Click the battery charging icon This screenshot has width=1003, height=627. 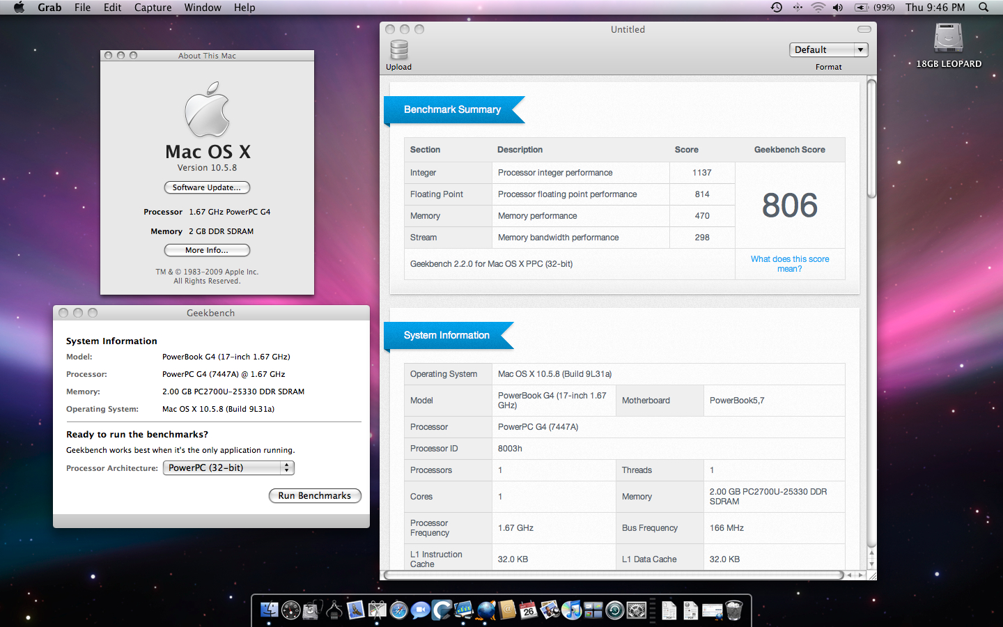click(862, 7)
